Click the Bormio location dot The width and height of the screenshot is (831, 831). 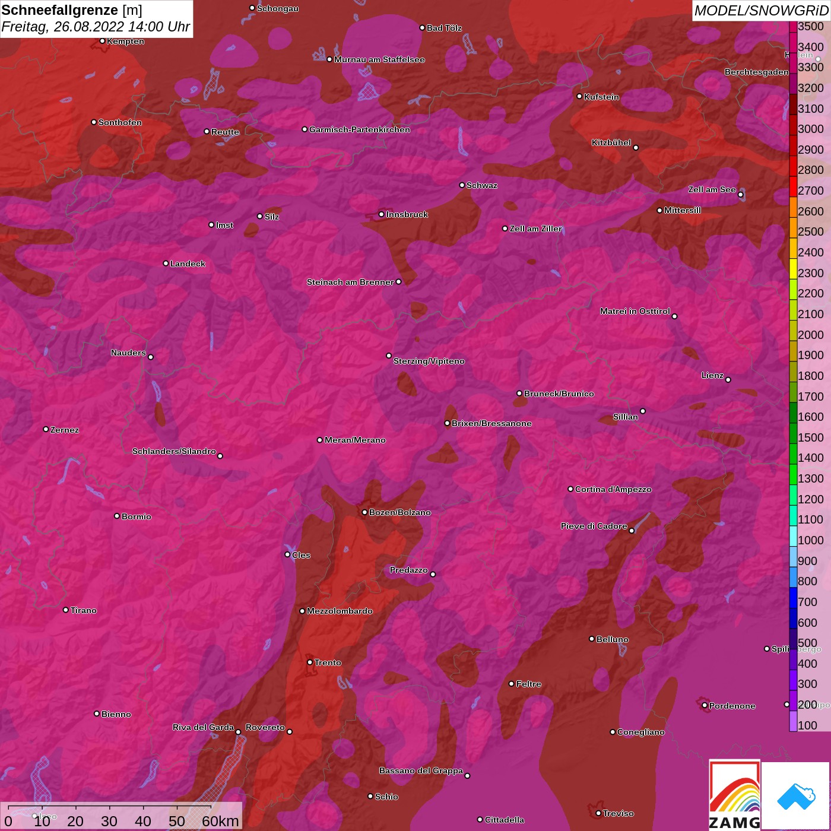click(x=117, y=516)
